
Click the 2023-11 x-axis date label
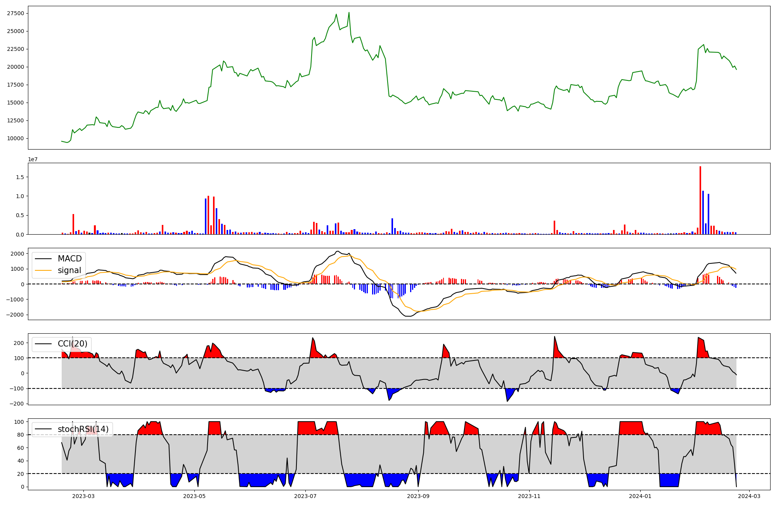click(x=529, y=496)
